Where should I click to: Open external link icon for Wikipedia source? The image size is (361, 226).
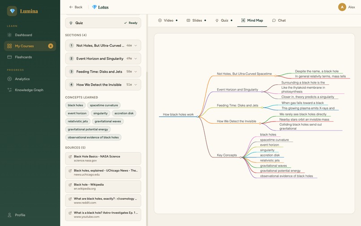(70, 185)
